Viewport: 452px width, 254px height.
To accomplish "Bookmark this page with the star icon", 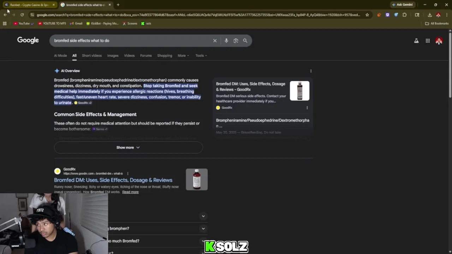I will pyautogui.click(x=367, y=15).
